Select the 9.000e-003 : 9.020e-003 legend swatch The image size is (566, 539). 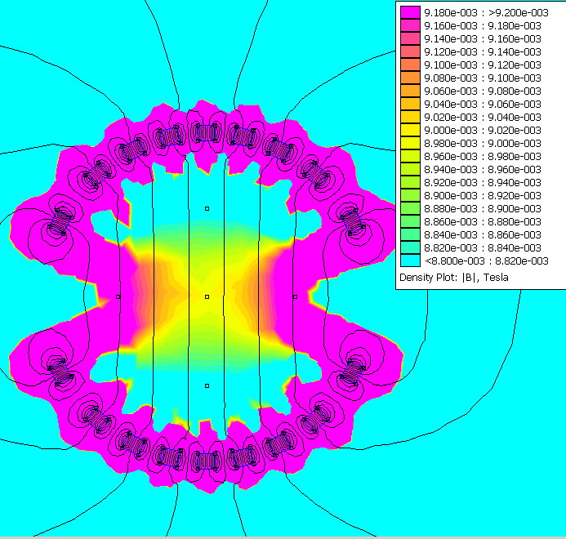pyautogui.click(x=409, y=130)
